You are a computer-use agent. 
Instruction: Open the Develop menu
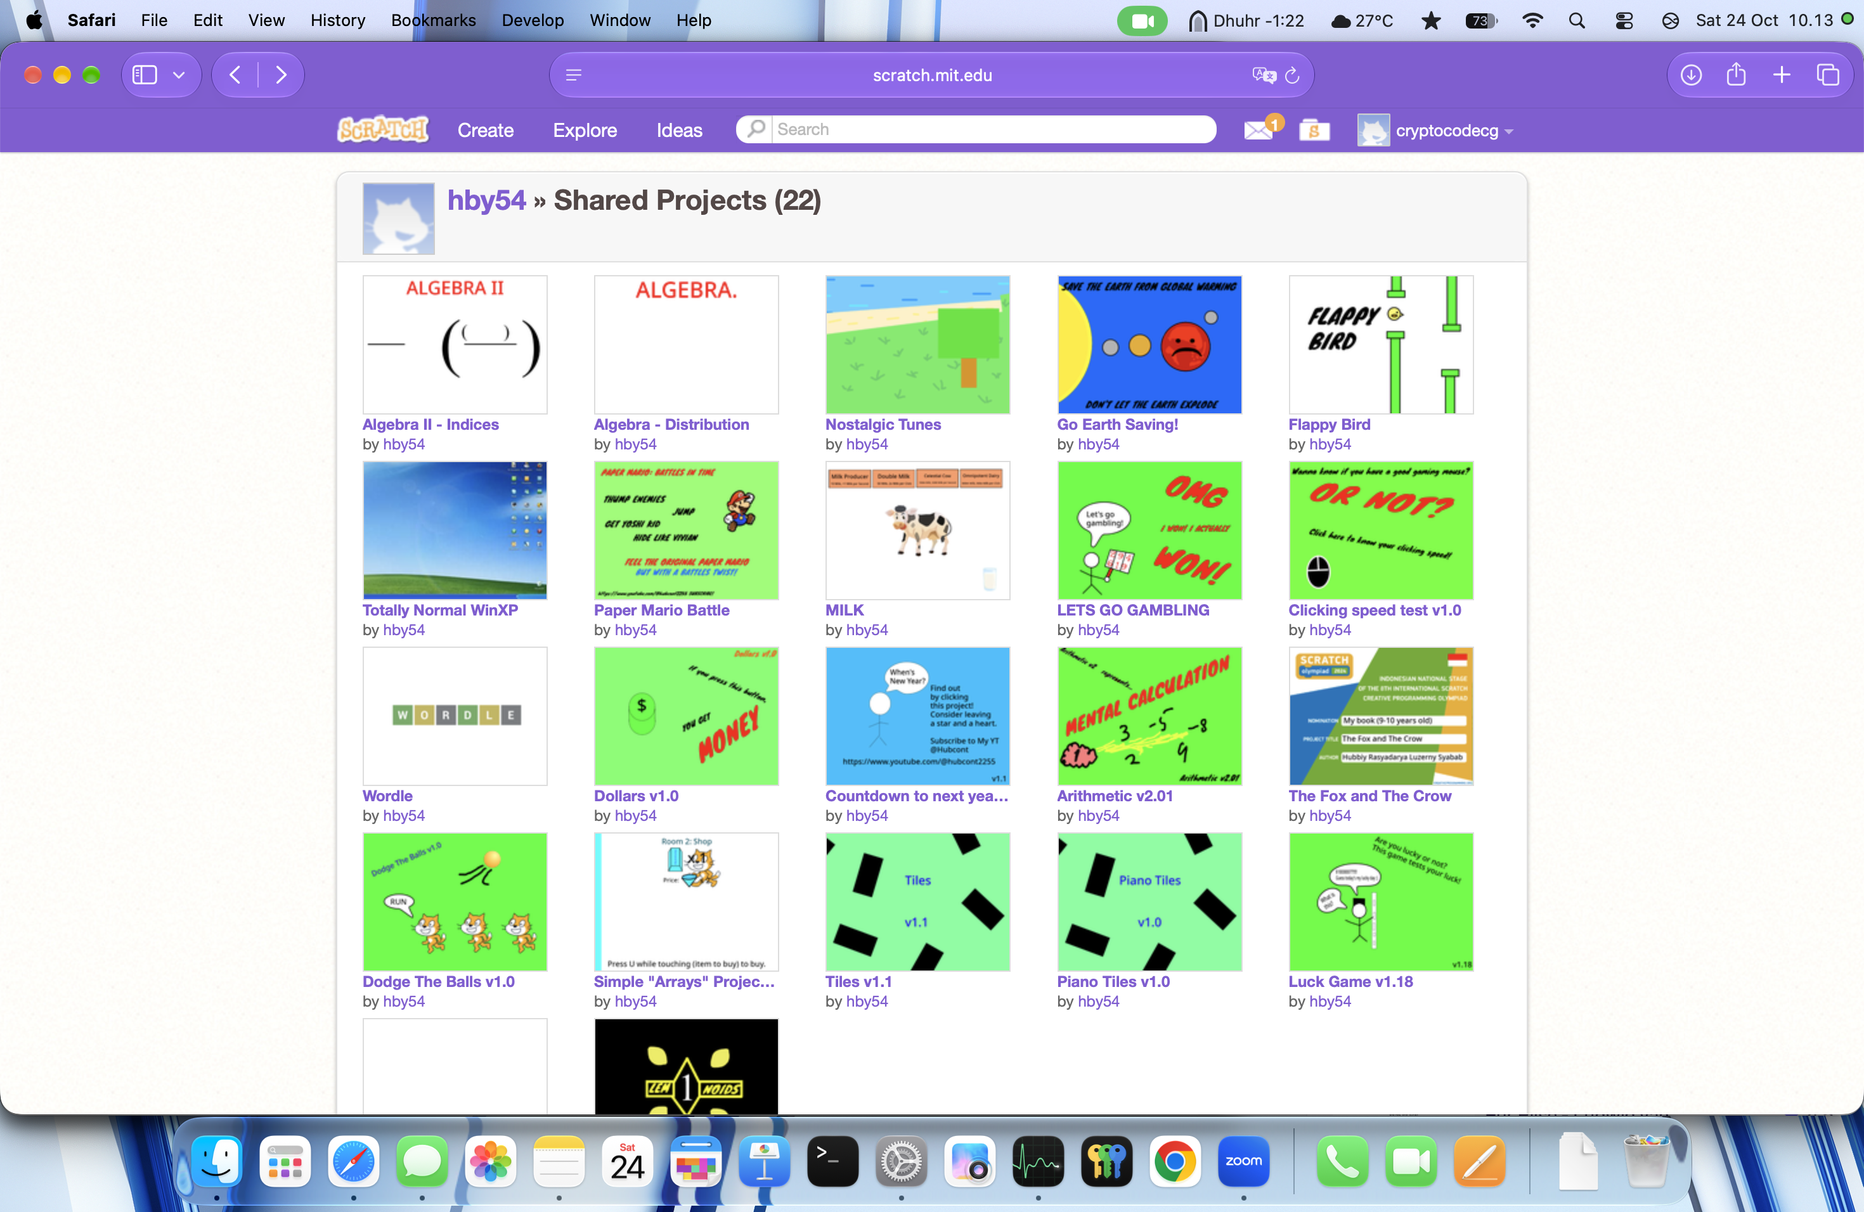click(x=533, y=20)
